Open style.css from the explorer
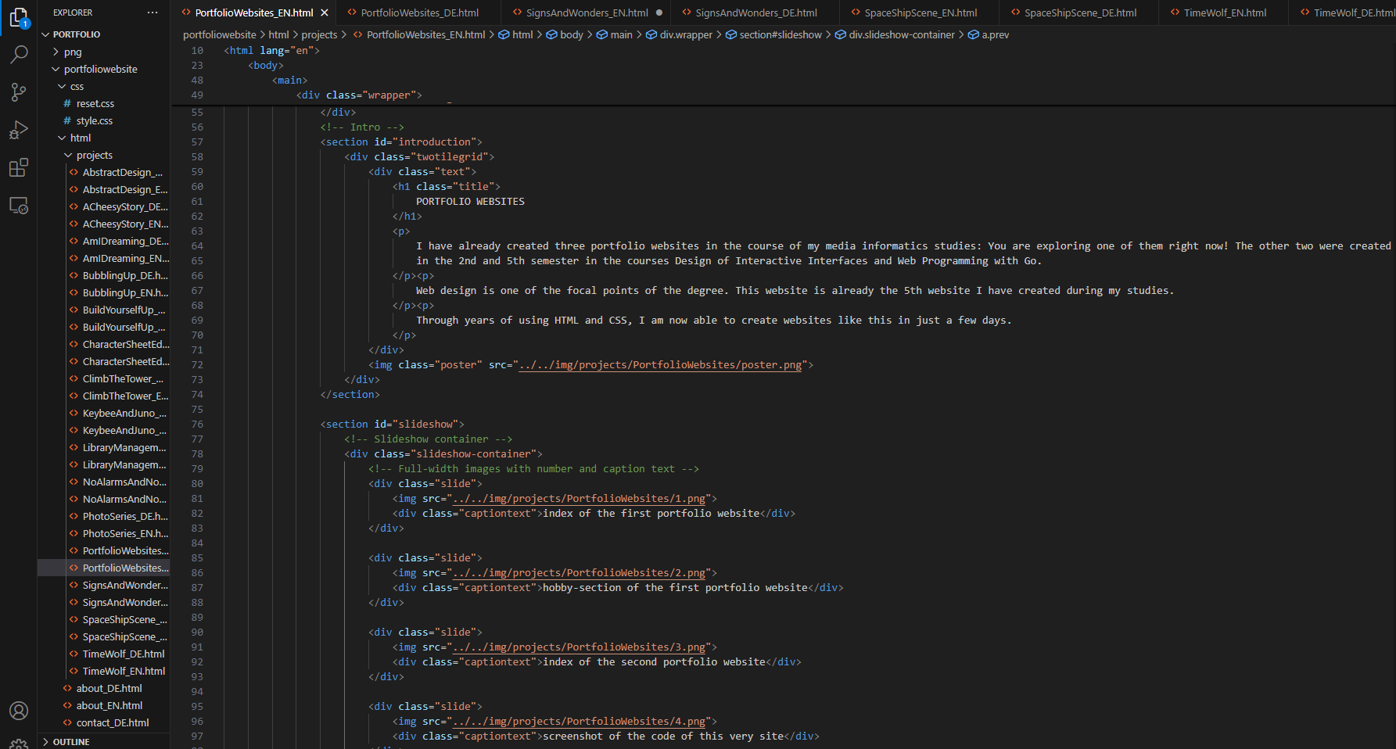The height and width of the screenshot is (749, 1396). point(94,120)
